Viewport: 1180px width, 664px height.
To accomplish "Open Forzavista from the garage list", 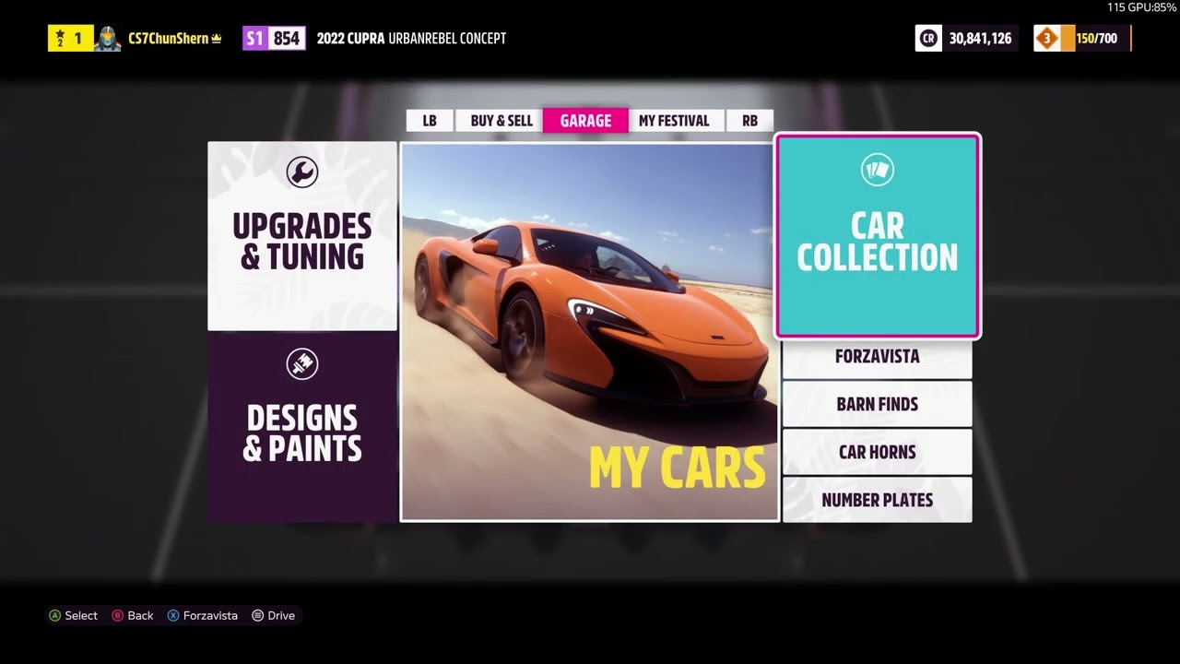I will pyautogui.click(x=877, y=356).
